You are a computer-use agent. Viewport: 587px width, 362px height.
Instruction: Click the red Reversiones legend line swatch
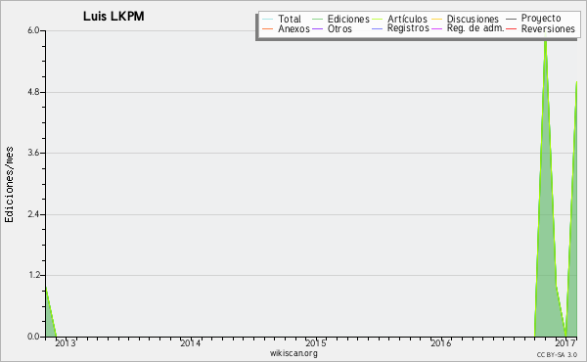click(x=512, y=28)
